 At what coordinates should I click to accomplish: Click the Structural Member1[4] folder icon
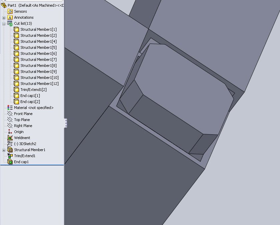click(x=16, y=41)
